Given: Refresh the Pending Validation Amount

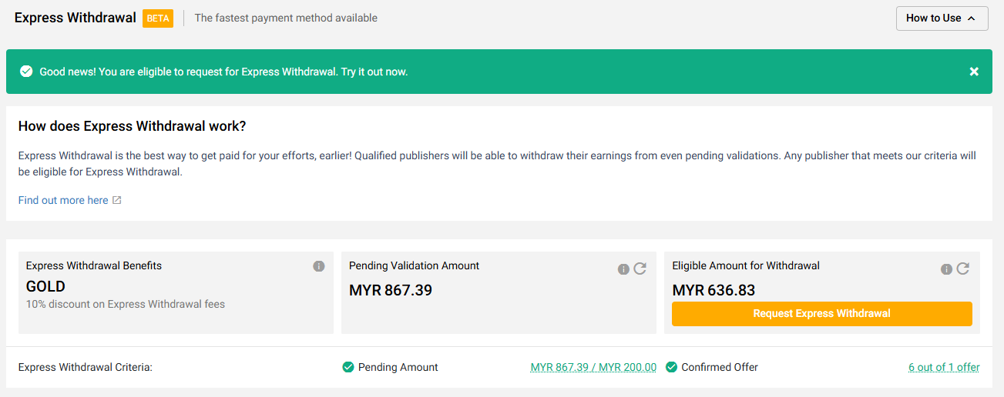Looking at the screenshot, I should pyautogui.click(x=640, y=269).
